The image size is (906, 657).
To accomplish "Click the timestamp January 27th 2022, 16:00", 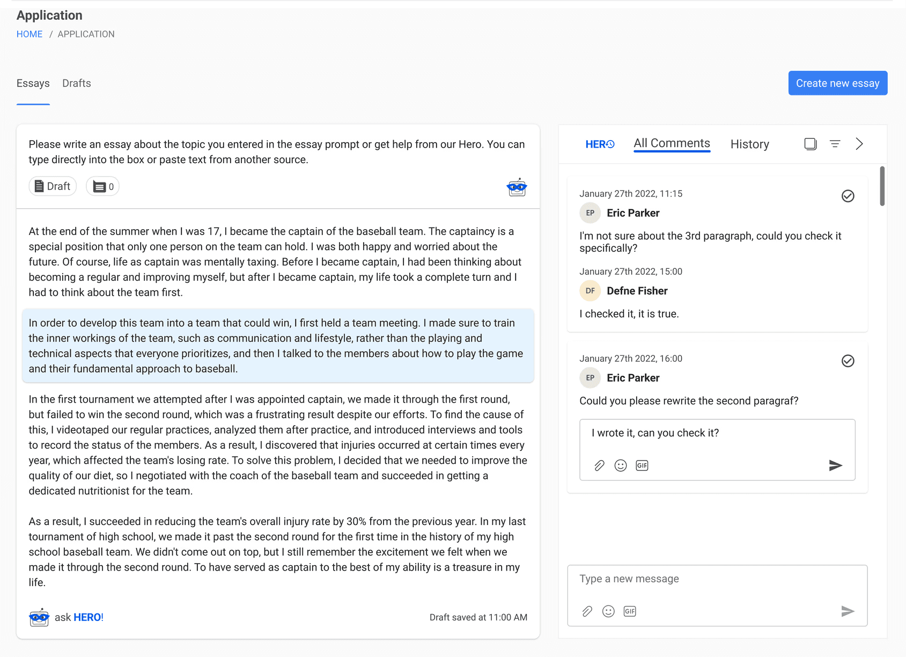I will 631,359.
